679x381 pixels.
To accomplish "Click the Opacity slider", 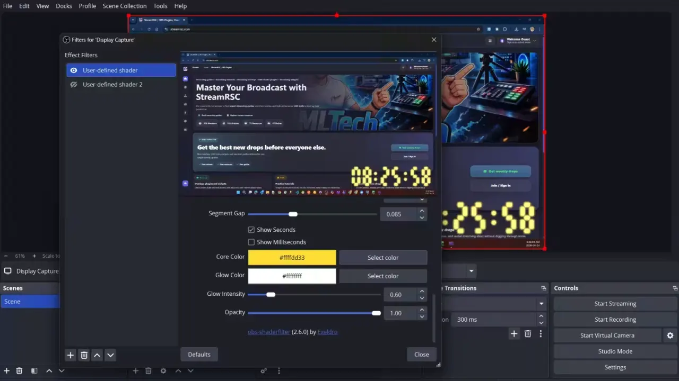I will pyautogui.click(x=314, y=313).
